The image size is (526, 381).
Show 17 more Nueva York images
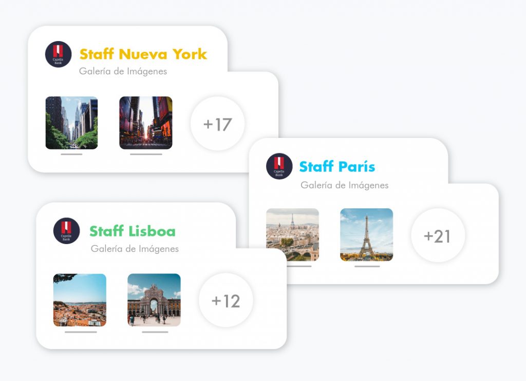[x=218, y=124]
